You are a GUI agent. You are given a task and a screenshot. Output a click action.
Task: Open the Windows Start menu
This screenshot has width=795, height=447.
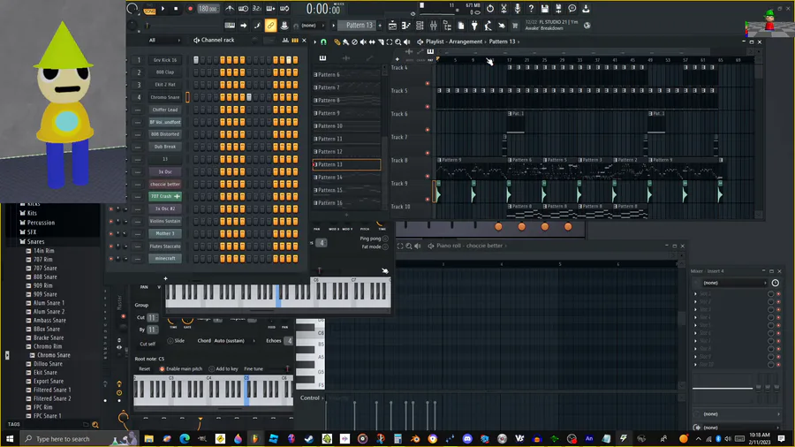pyautogui.click(x=9, y=439)
